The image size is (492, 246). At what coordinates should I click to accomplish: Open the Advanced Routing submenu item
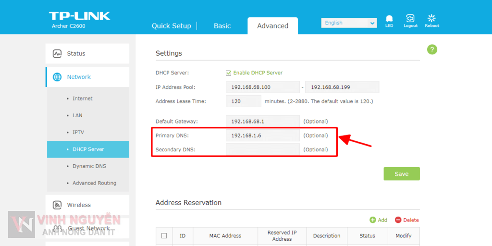[94, 183]
